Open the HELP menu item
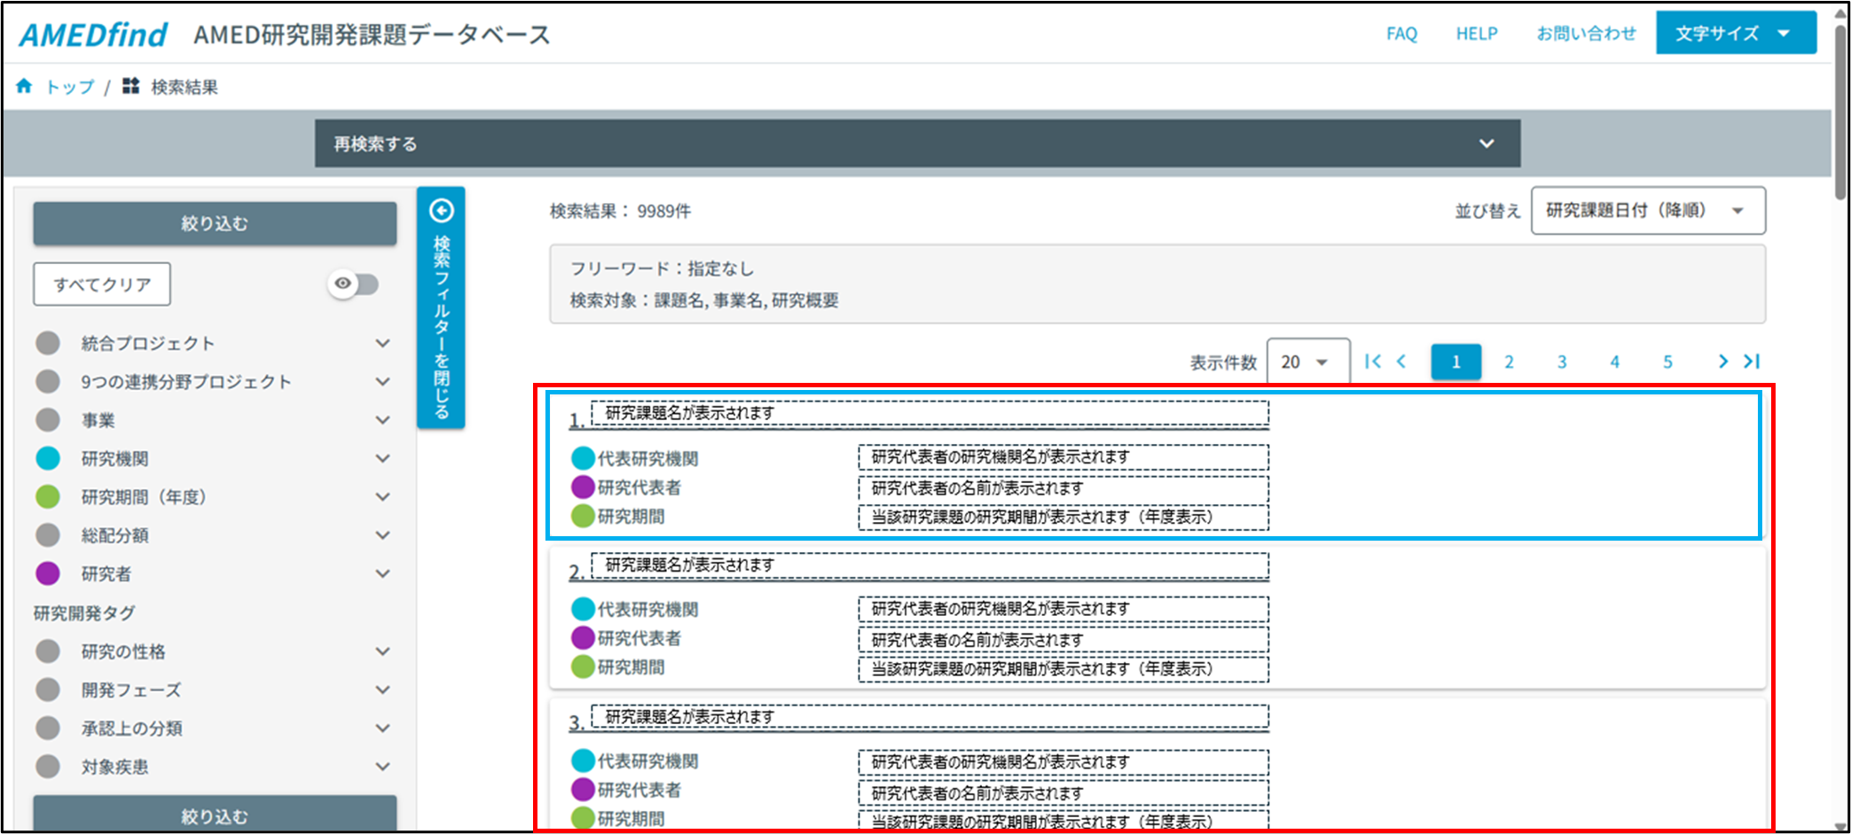Screen dimensions: 1851x834 [x=1476, y=34]
